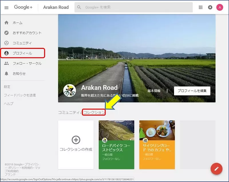Click the Google+ logo
The height and width of the screenshot is (182, 229).
tap(23, 7)
